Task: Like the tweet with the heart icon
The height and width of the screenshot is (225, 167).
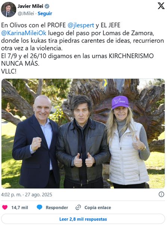Action: pos(5,207)
